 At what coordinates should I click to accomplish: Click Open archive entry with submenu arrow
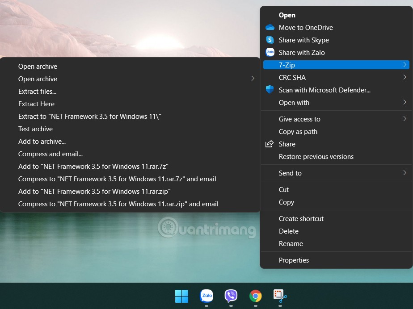point(131,79)
